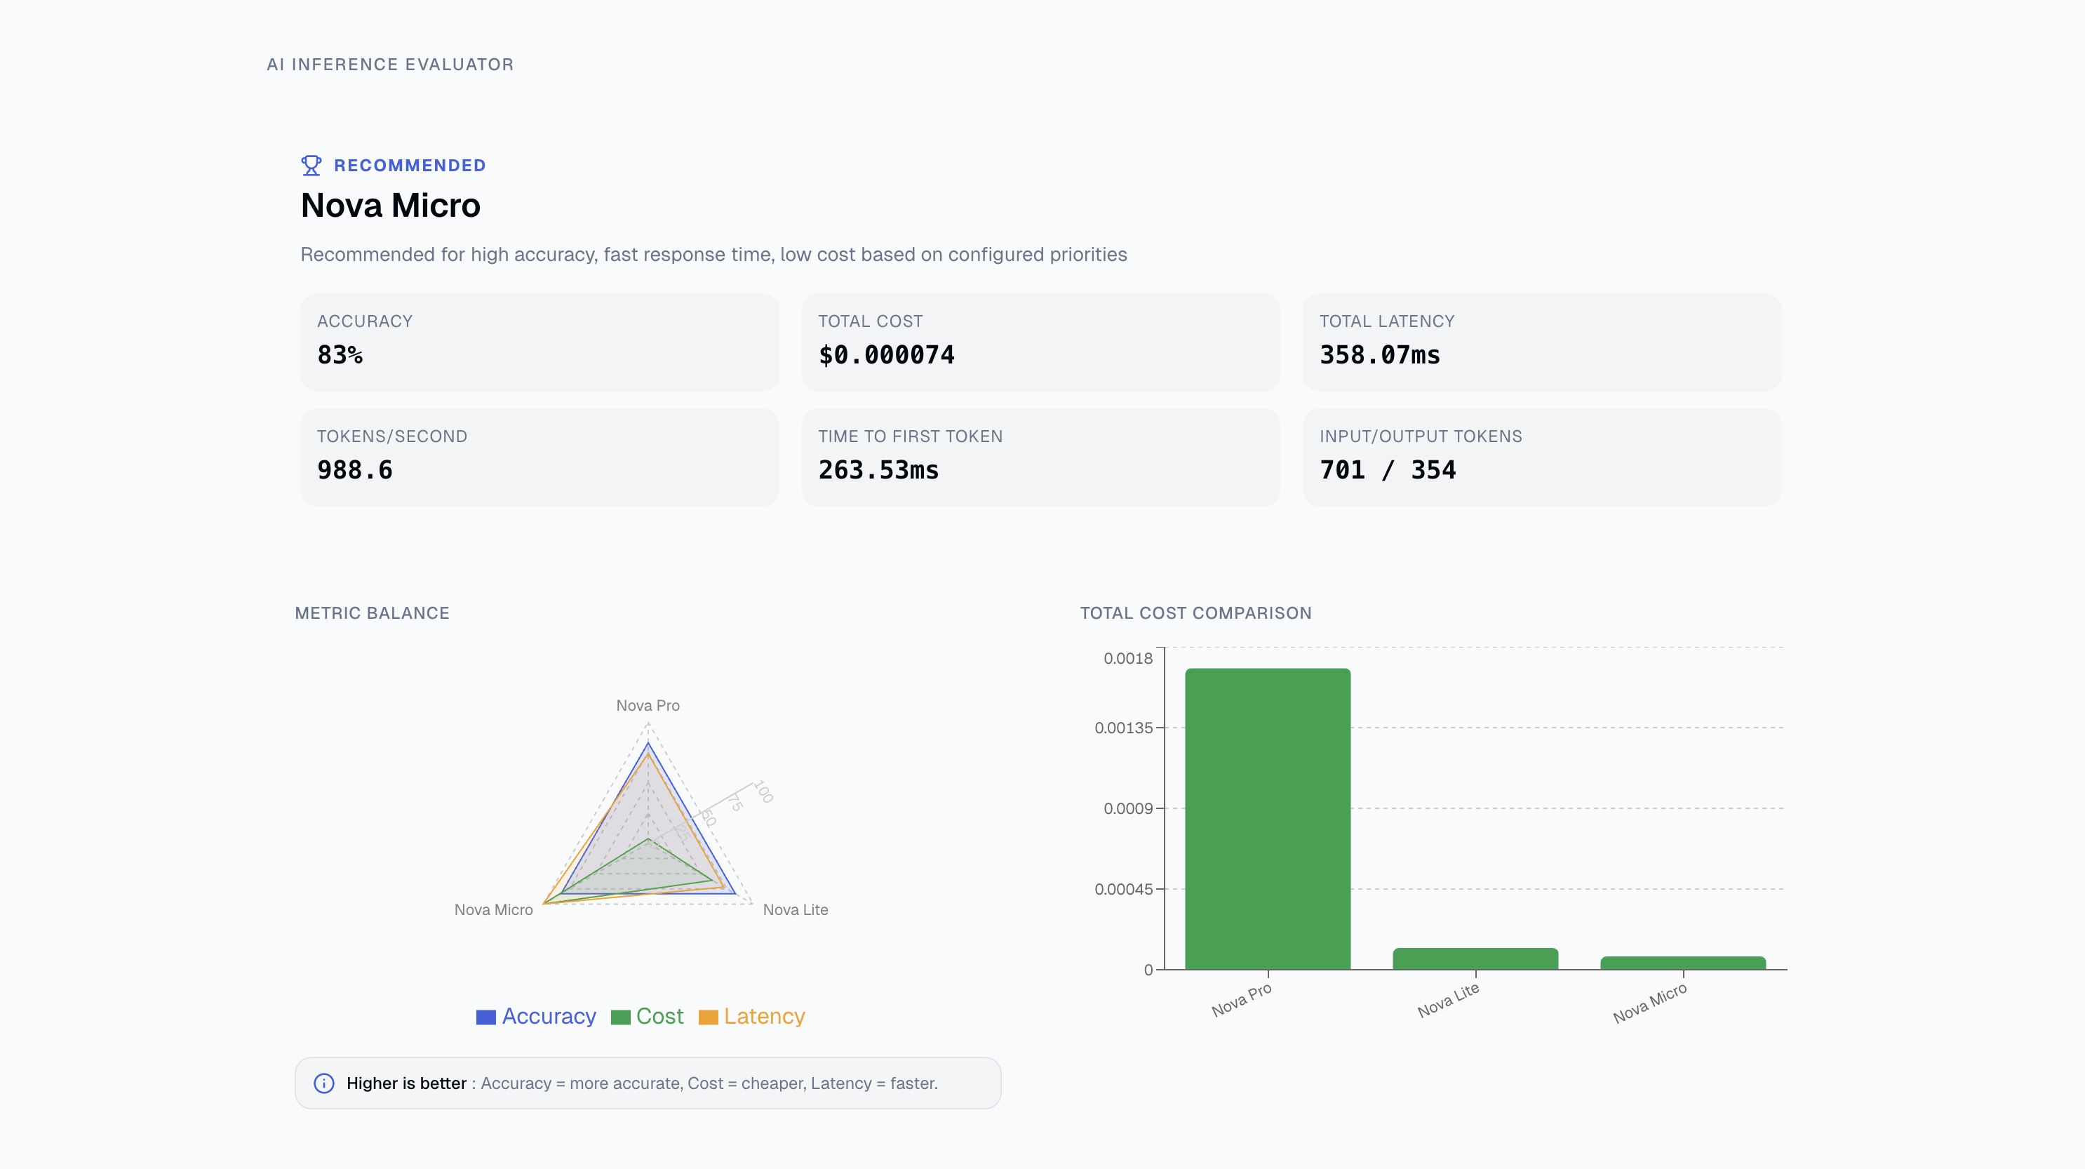Image resolution: width=2085 pixels, height=1169 pixels.
Task: Click the Nova Lite x-axis label
Action: pos(1447,1000)
